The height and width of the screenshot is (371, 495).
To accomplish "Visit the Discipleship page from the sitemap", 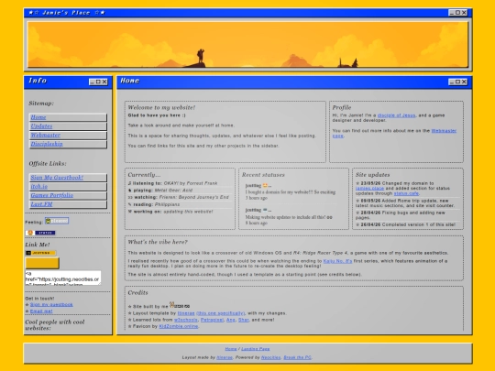I will tap(68, 144).
